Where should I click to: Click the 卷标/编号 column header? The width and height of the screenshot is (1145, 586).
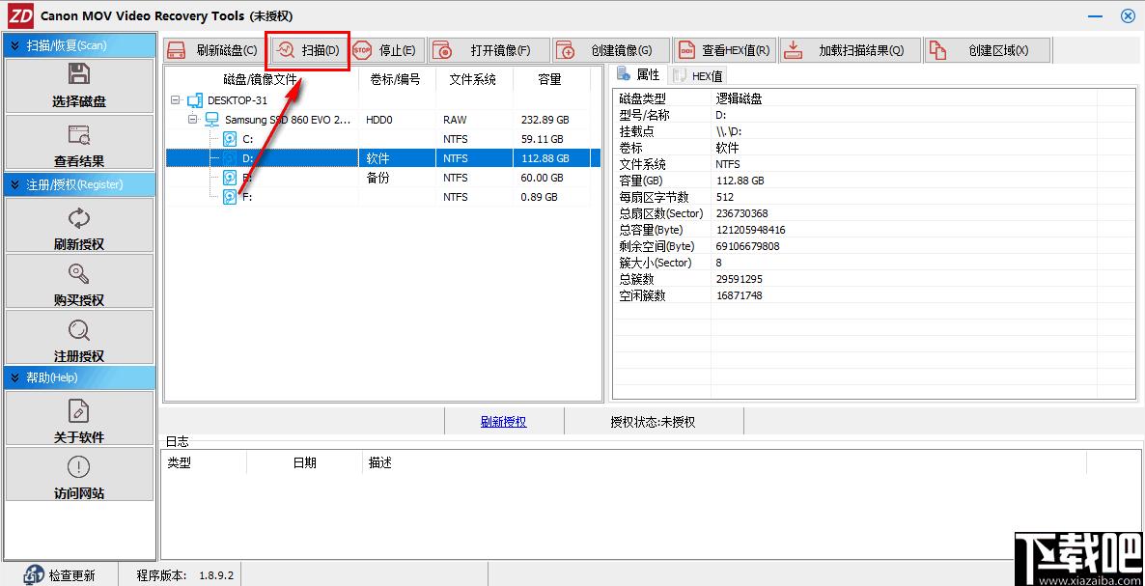pyautogui.click(x=396, y=79)
